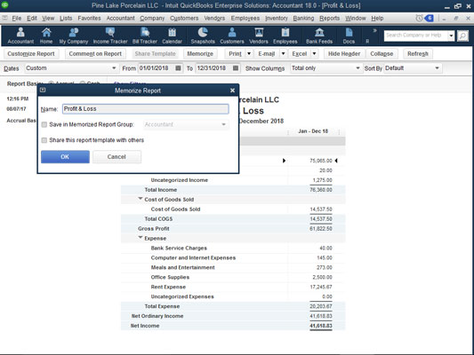Click the Excel button

coord(300,53)
